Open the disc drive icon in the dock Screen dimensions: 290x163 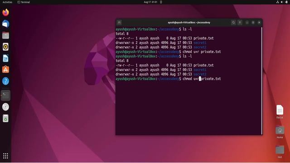point(5,107)
